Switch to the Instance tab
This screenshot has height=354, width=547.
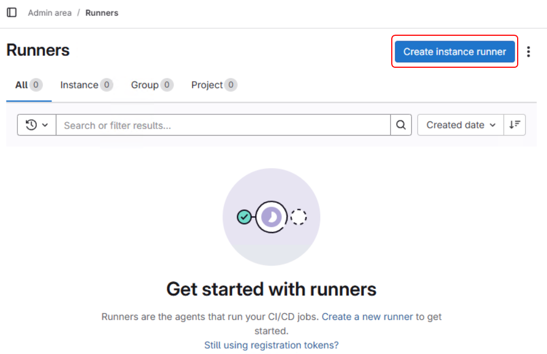[79, 85]
